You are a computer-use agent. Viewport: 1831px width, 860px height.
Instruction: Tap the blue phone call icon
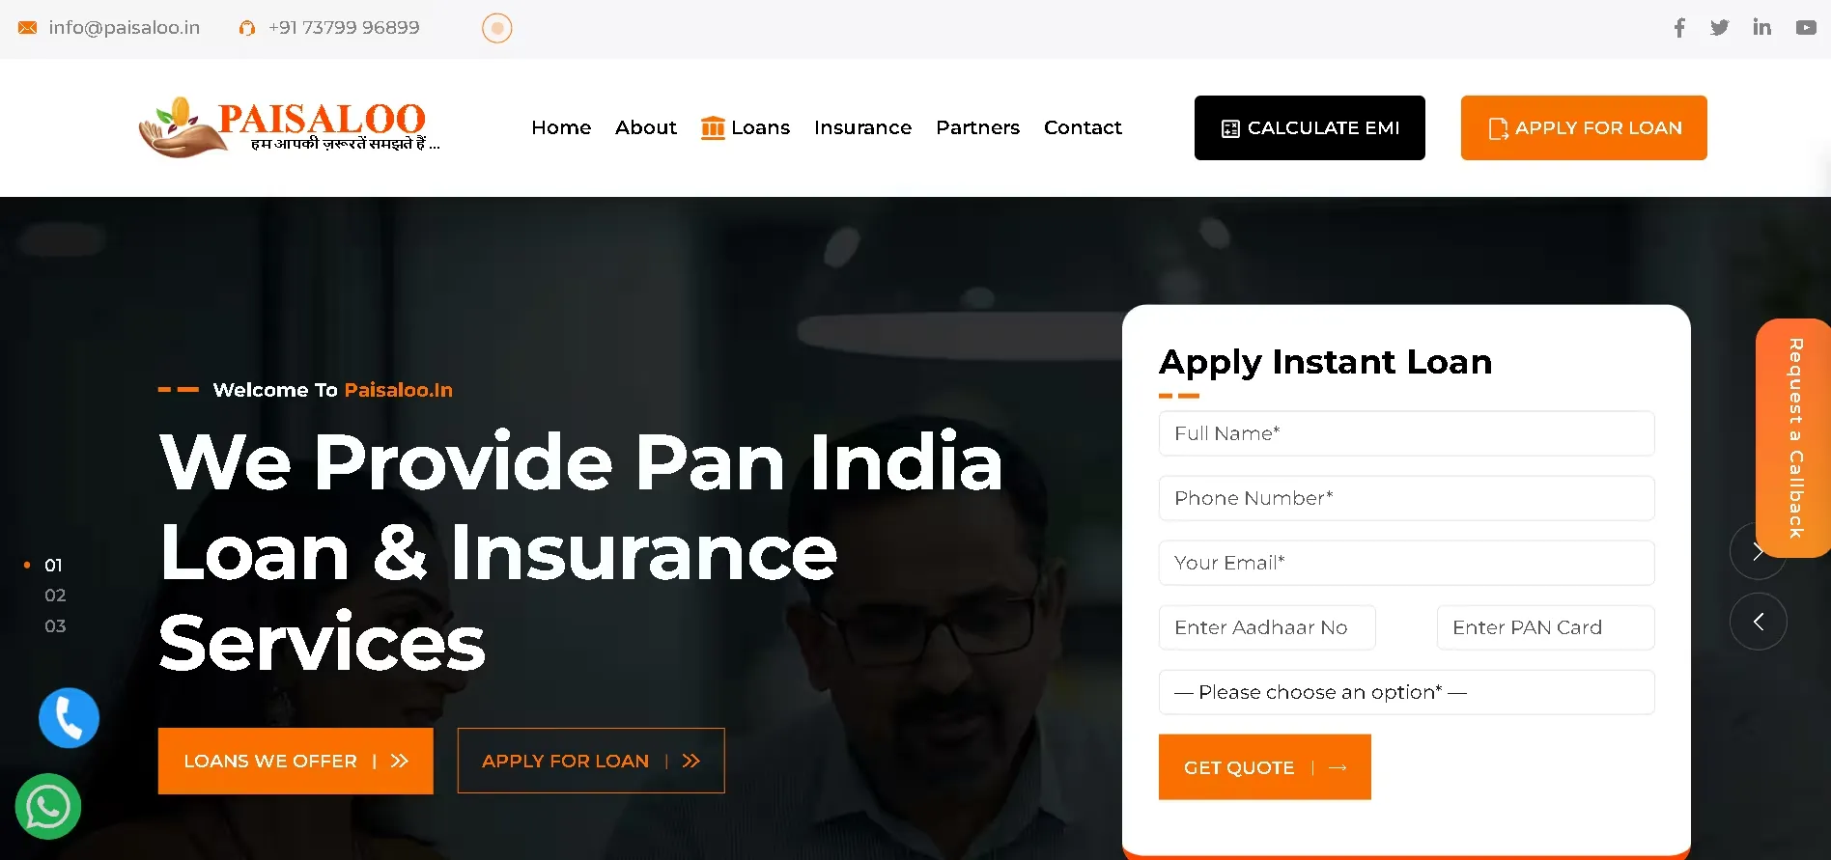point(69,718)
